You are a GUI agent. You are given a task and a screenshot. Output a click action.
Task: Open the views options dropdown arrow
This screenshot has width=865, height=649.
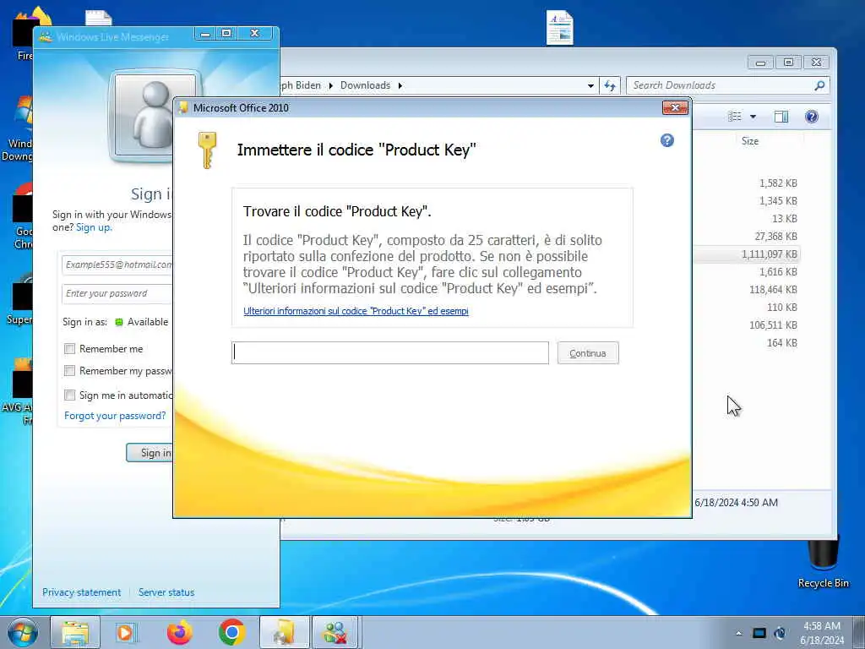point(753,117)
